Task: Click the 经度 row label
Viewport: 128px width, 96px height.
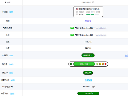Action: [7, 42]
